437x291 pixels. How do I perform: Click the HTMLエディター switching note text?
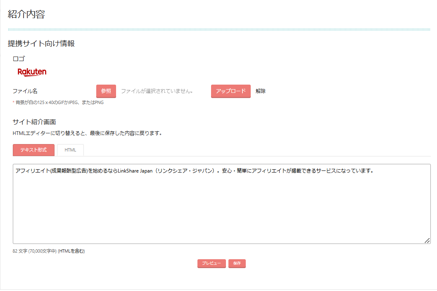click(x=87, y=133)
